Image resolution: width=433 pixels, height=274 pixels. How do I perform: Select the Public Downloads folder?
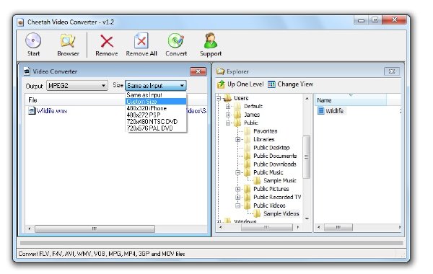coord(275,164)
